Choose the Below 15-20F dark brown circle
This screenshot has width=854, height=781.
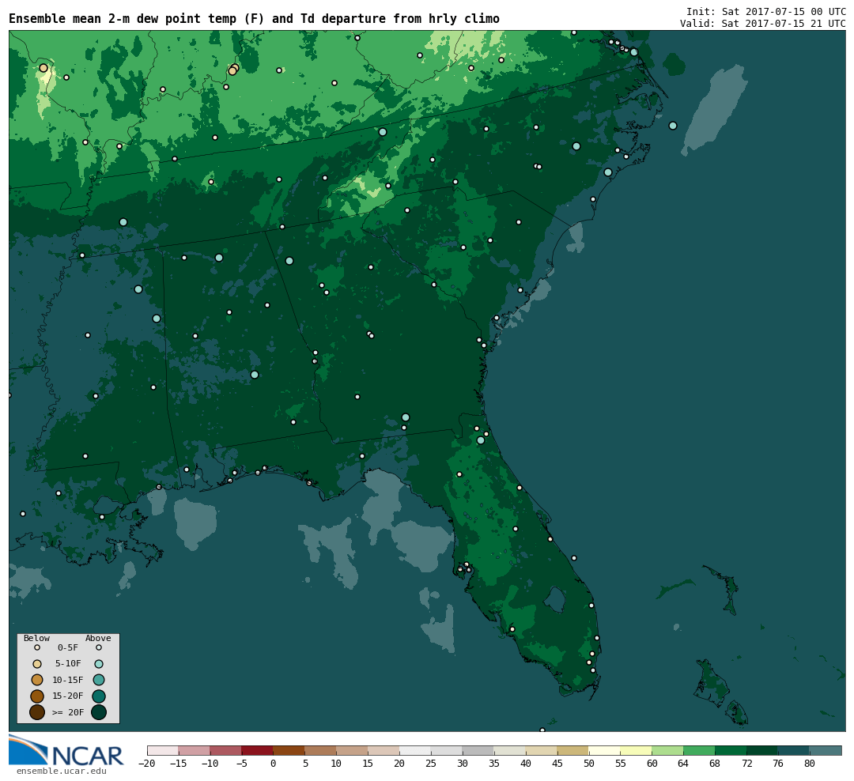point(37,696)
